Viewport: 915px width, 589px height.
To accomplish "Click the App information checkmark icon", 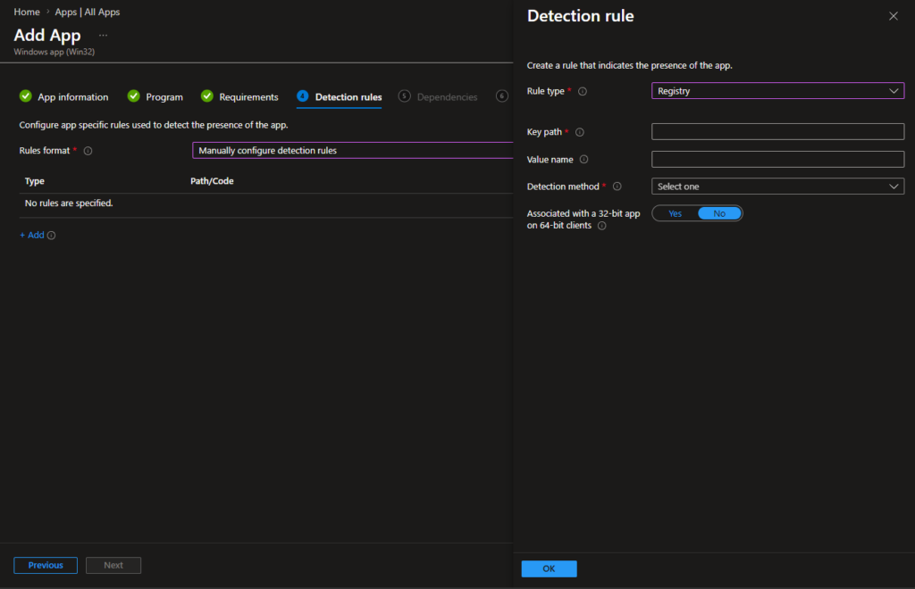I will [26, 96].
